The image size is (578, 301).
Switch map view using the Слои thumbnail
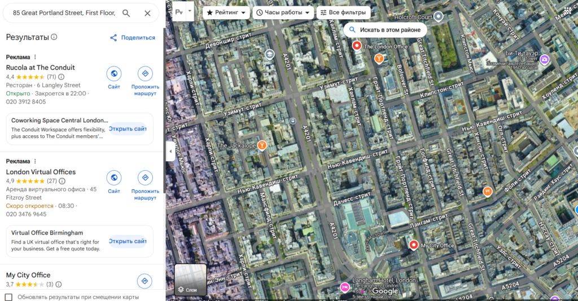[x=190, y=280]
